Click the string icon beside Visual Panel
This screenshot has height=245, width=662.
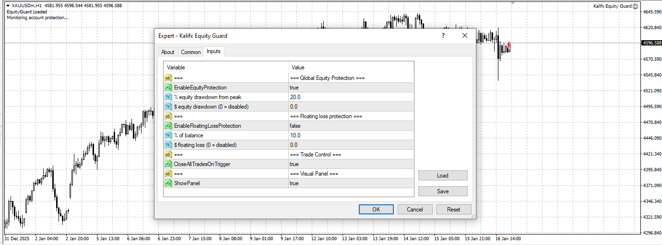168,174
